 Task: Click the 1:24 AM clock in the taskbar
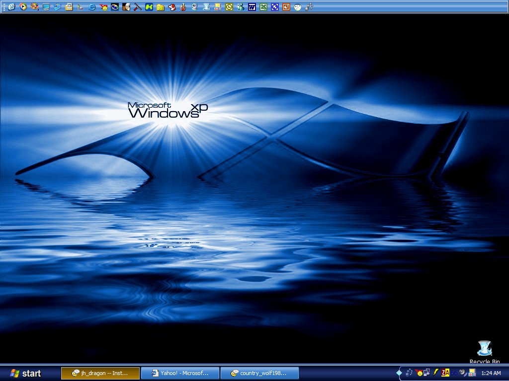(491, 373)
